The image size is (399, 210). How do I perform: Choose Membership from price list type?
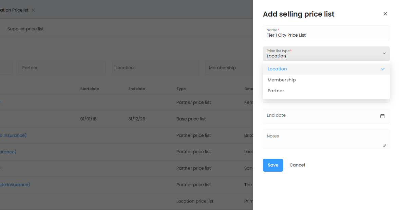pyautogui.click(x=282, y=80)
